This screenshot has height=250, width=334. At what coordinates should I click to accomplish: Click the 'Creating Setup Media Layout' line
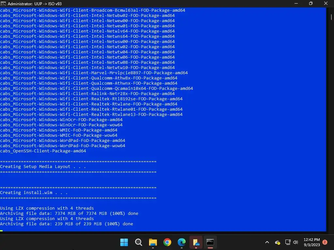pos(43,167)
